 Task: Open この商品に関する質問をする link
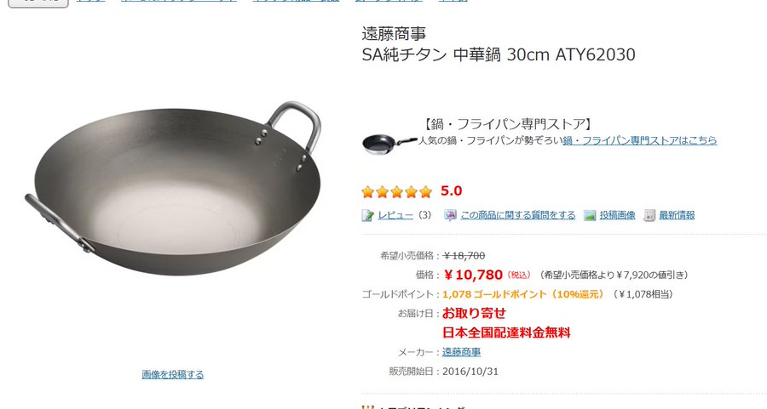[517, 215]
